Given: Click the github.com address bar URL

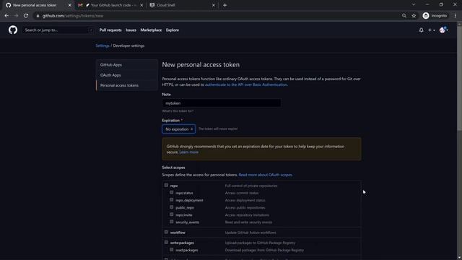Looking at the screenshot, I should 73,16.
